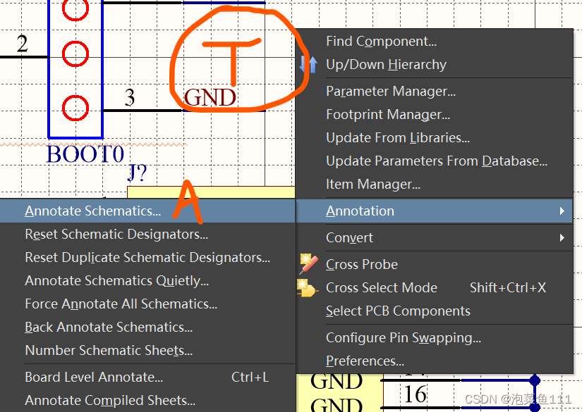
Task: Choose Select PCB Components
Action: pos(435,311)
